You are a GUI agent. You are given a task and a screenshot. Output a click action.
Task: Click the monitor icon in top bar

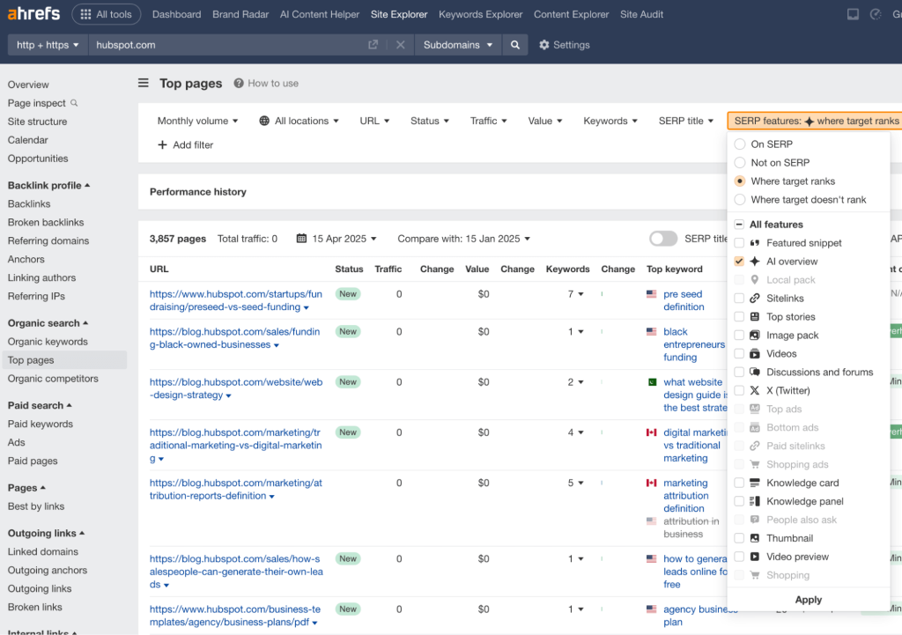853,14
